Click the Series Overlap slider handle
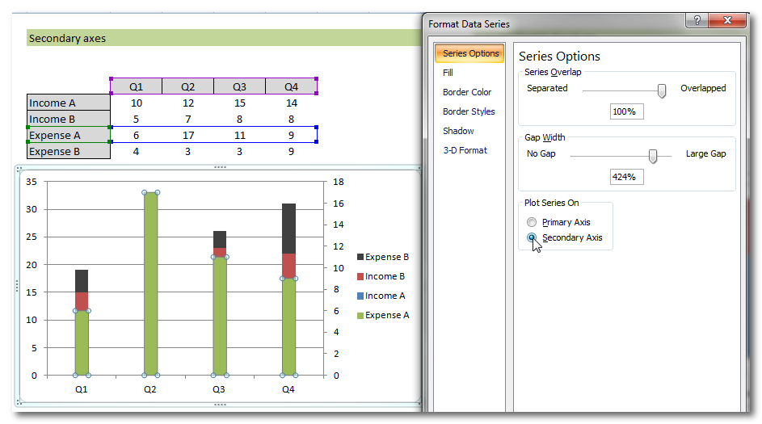762x424 pixels. 662,90
